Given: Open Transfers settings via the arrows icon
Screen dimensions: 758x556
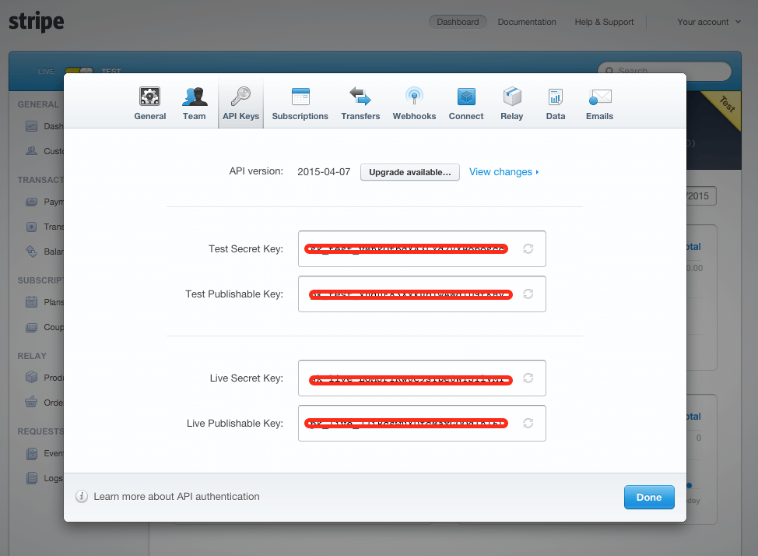Looking at the screenshot, I should (360, 96).
